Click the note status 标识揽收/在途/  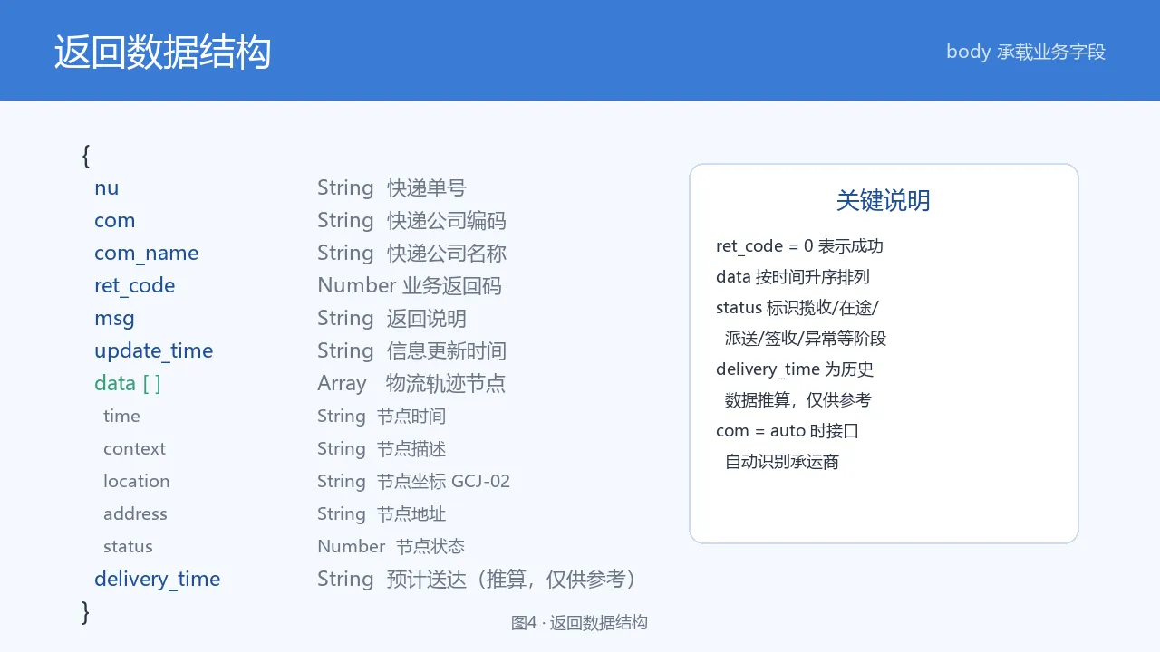pyautogui.click(x=797, y=308)
